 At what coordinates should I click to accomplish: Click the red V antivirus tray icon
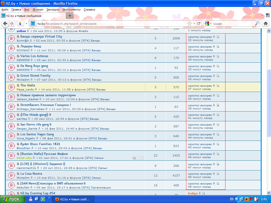(x=251, y=199)
